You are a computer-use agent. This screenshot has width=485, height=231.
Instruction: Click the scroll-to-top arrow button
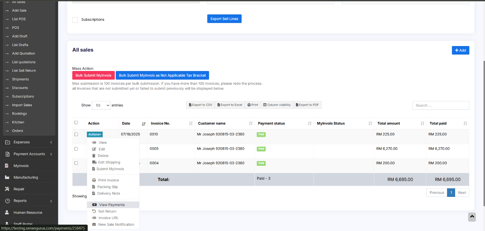coord(472,217)
